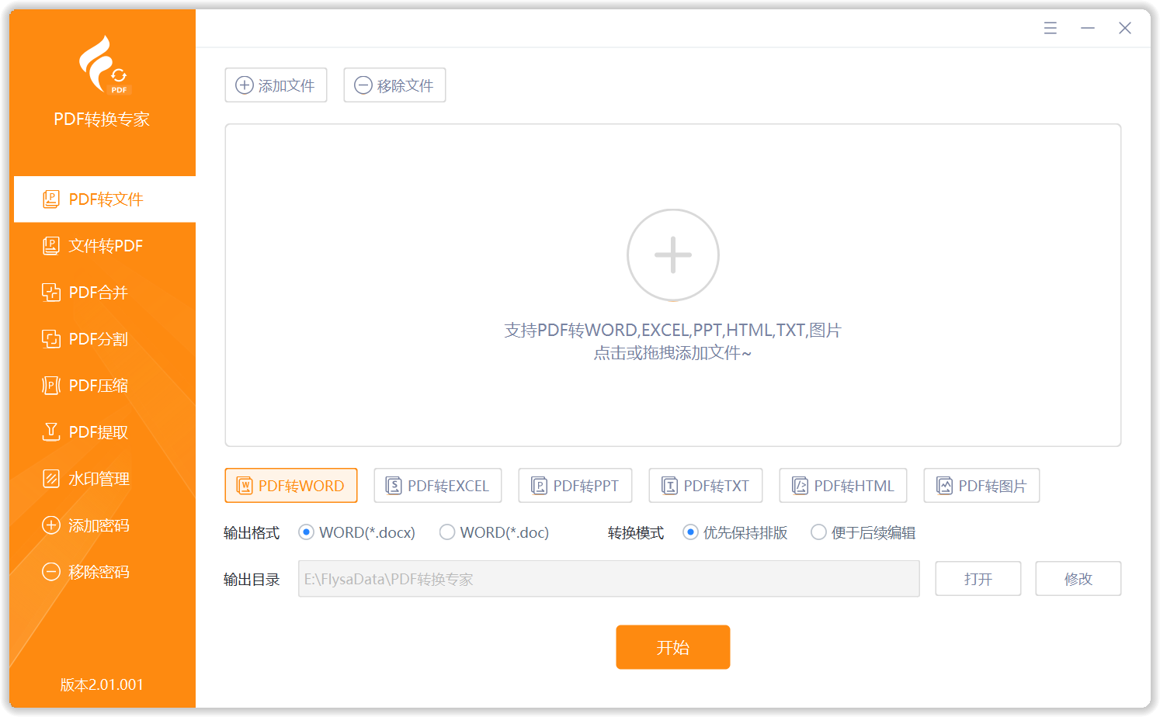1160x717 pixels.
Task: Click the 点击或拖拽添加文件 prompt text
Action: [x=673, y=353]
